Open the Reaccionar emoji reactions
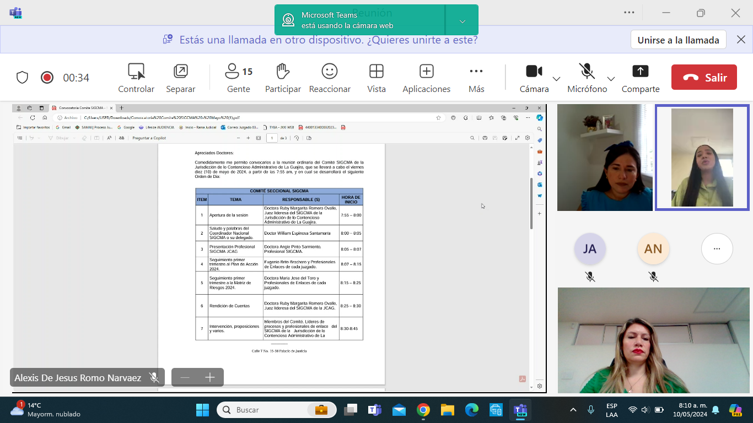 pos(330,78)
